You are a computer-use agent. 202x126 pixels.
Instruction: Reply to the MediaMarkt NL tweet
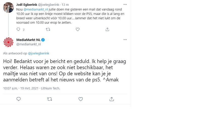(x=18, y=99)
